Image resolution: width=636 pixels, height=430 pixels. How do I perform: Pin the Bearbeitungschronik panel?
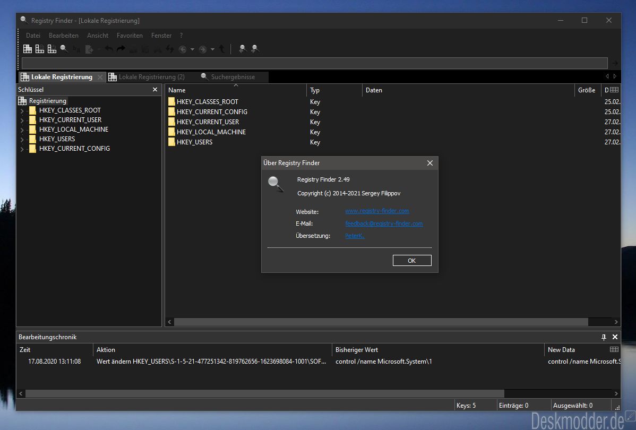click(604, 337)
